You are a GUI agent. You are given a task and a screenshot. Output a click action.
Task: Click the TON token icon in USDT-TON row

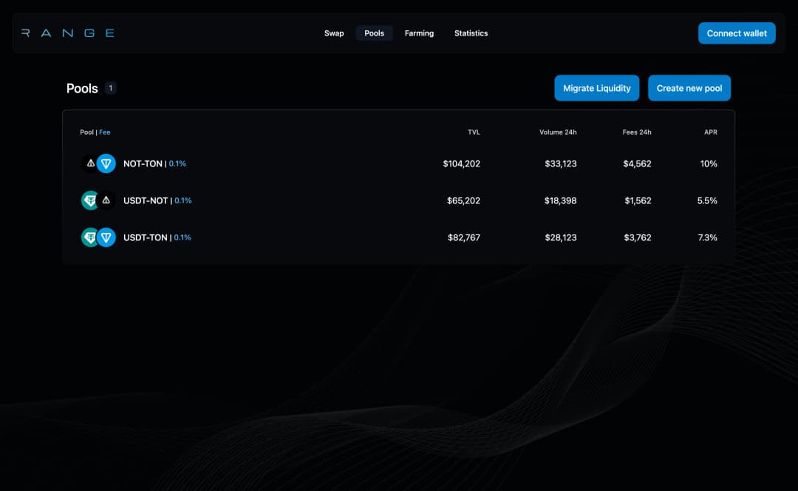[x=107, y=237]
